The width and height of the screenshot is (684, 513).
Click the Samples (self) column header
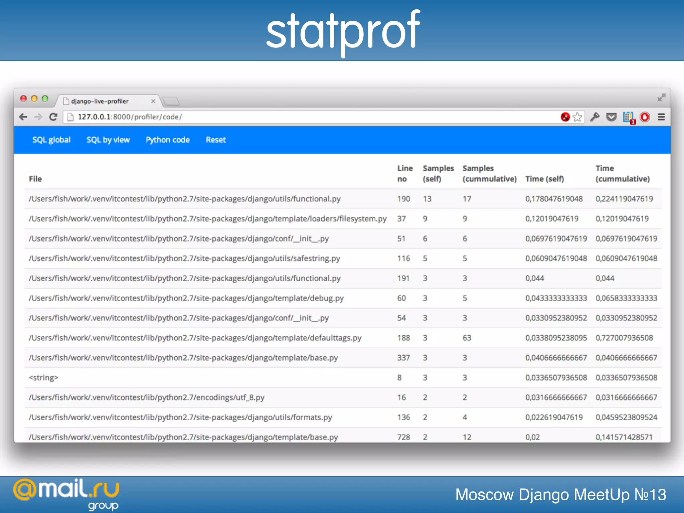[x=438, y=174]
